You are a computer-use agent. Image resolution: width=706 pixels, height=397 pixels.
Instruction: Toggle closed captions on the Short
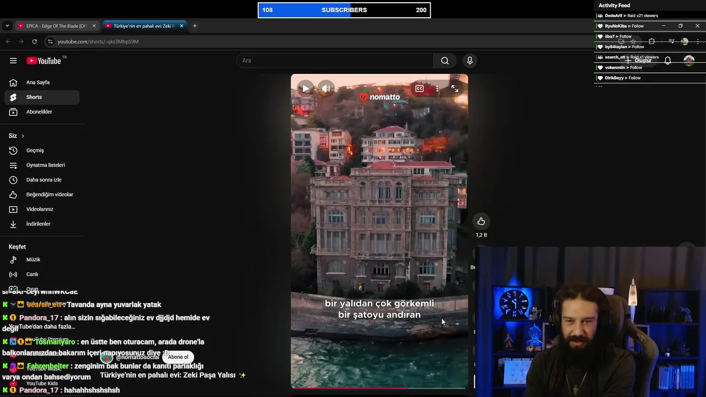tap(419, 88)
